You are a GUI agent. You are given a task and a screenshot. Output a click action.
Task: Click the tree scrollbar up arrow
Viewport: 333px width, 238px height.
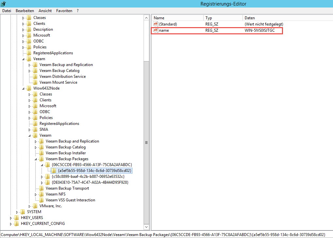pyautogui.click(x=146, y=18)
